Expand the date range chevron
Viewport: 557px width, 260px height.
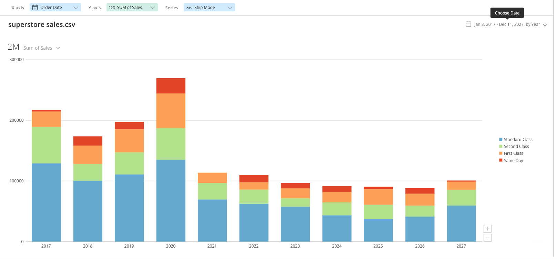(x=545, y=24)
